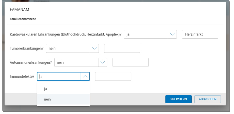The image size is (234, 114).
Task: Expand the Tumorerkrankungen dropdown chevron
Action: (94, 48)
